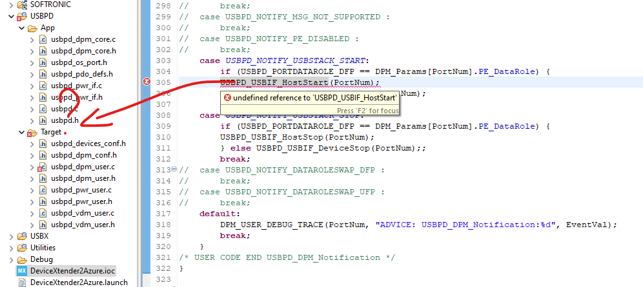The width and height of the screenshot is (643, 287).
Task: Click the usbpd.h file icon
Action: tap(43, 120)
